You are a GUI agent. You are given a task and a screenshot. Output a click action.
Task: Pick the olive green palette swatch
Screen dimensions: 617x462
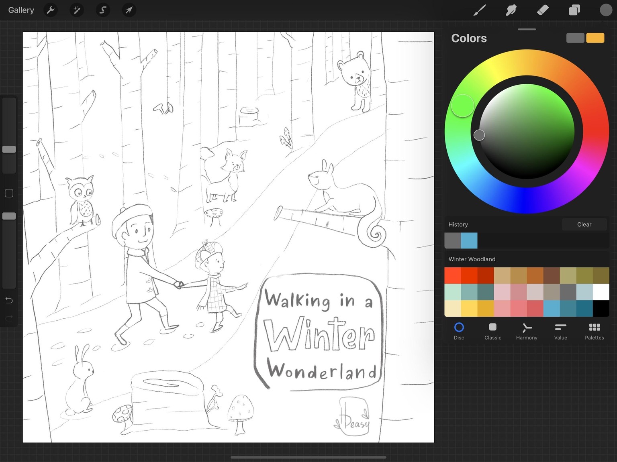584,276
